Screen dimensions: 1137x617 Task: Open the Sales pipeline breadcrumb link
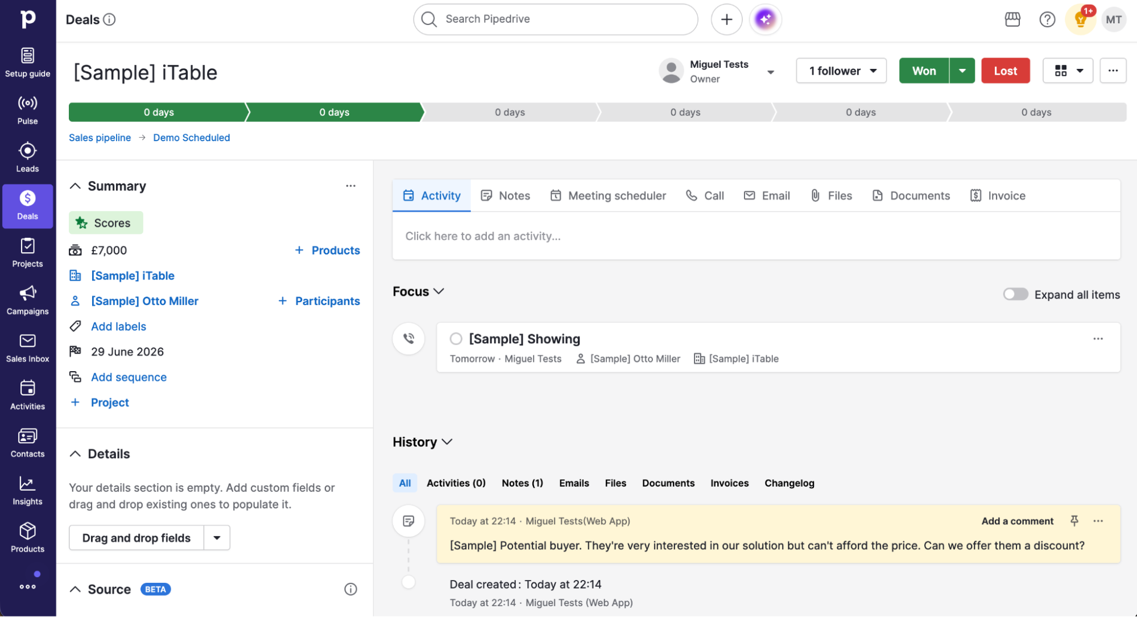pos(100,138)
